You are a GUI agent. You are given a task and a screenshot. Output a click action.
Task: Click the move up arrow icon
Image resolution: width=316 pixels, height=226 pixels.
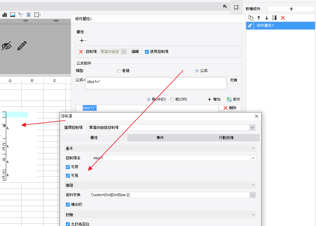259,18
